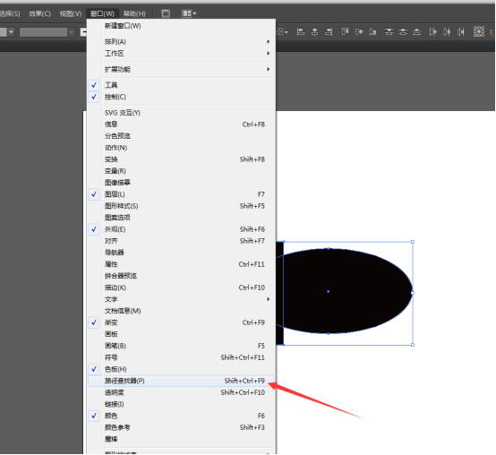Choose 新建窗口(W) from the menu

[182, 26]
